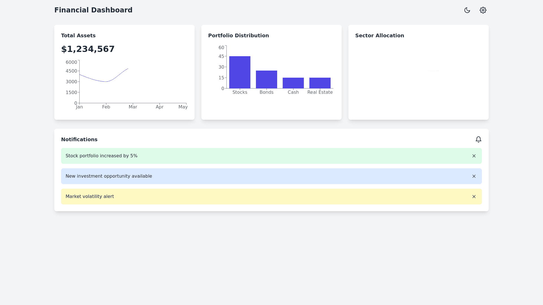Select the green stock portfolio notification text
This screenshot has width=543, height=305.
[101, 156]
